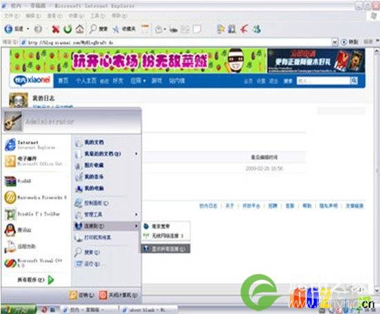Open Internet Explorer from Start menu
The image size is (380, 314).
pos(35,145)
